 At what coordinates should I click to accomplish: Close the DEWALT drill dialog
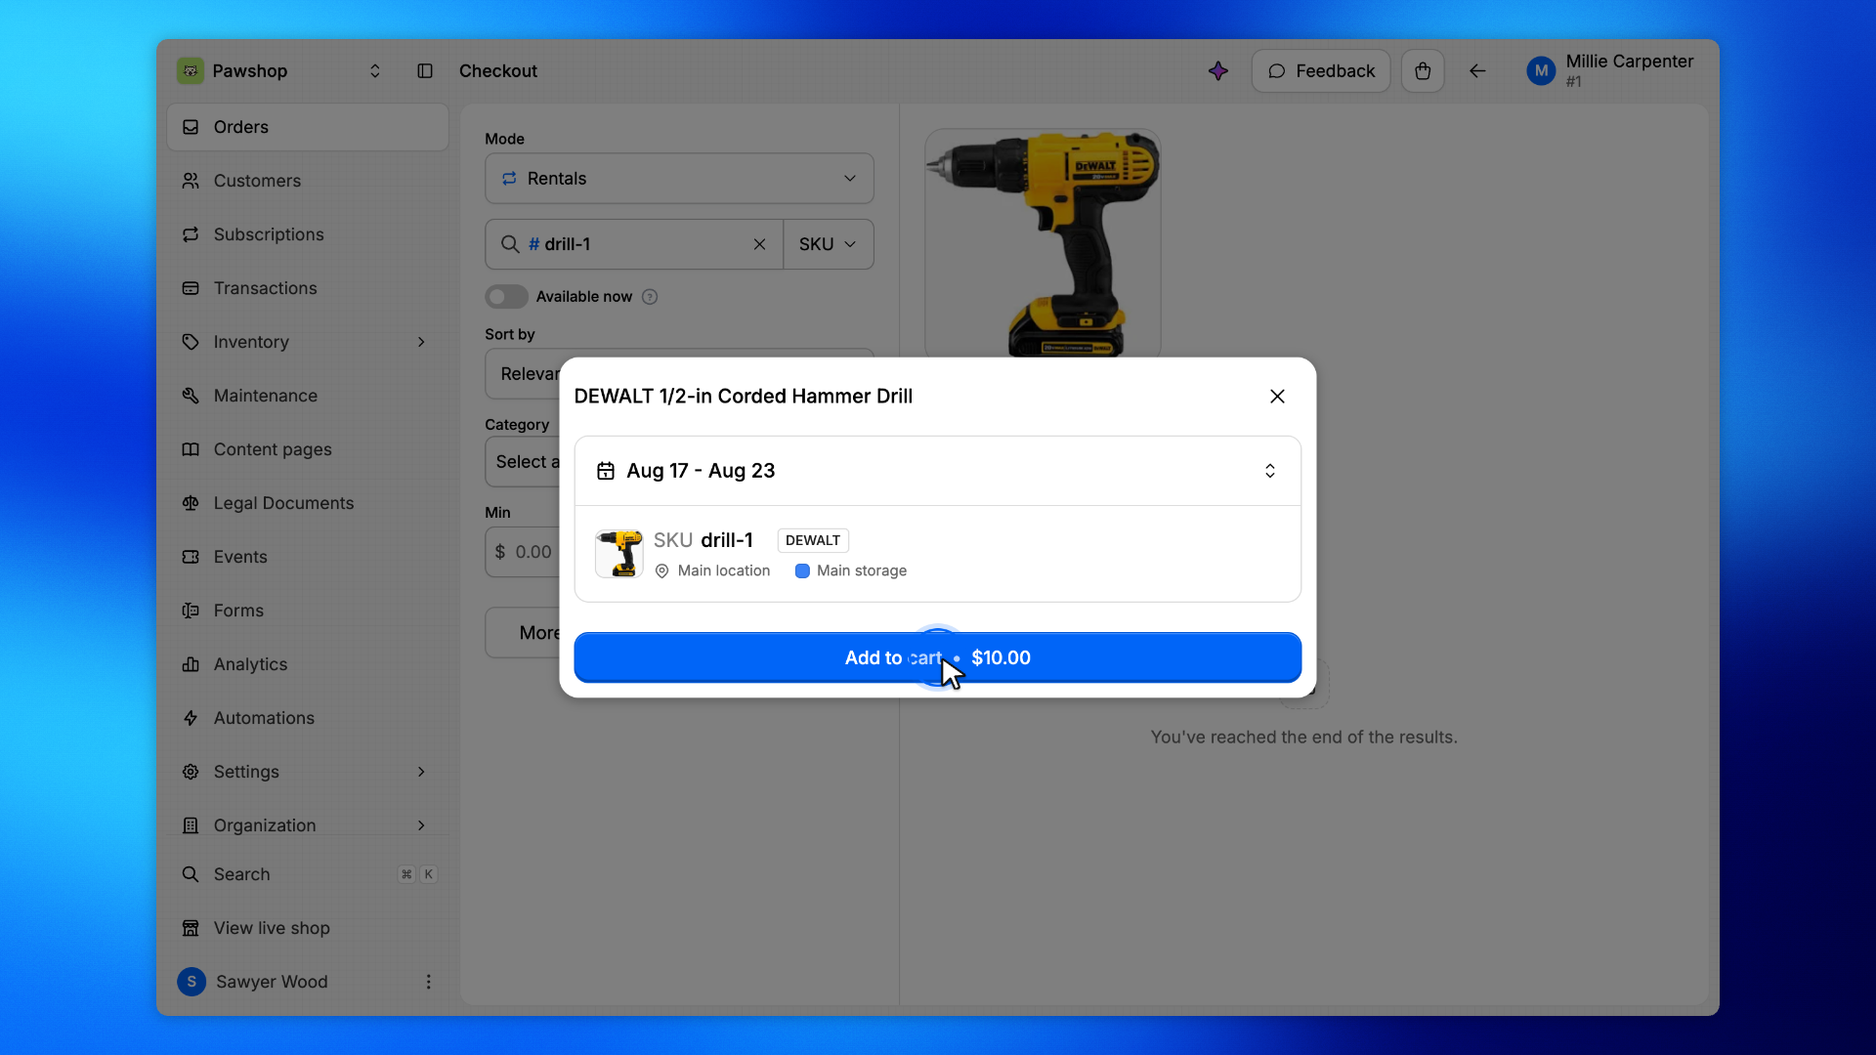pos(1277,397)
